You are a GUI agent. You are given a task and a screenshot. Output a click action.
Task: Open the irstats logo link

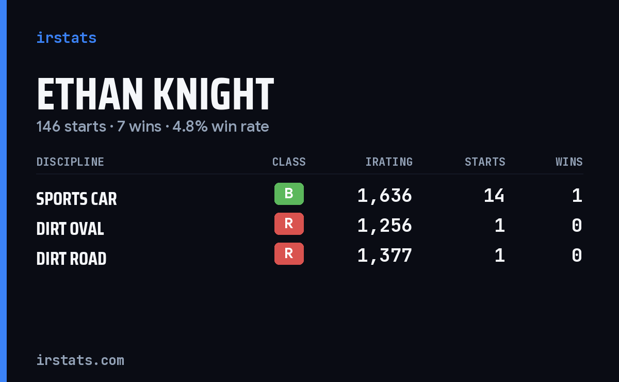[x=67, y=38]
